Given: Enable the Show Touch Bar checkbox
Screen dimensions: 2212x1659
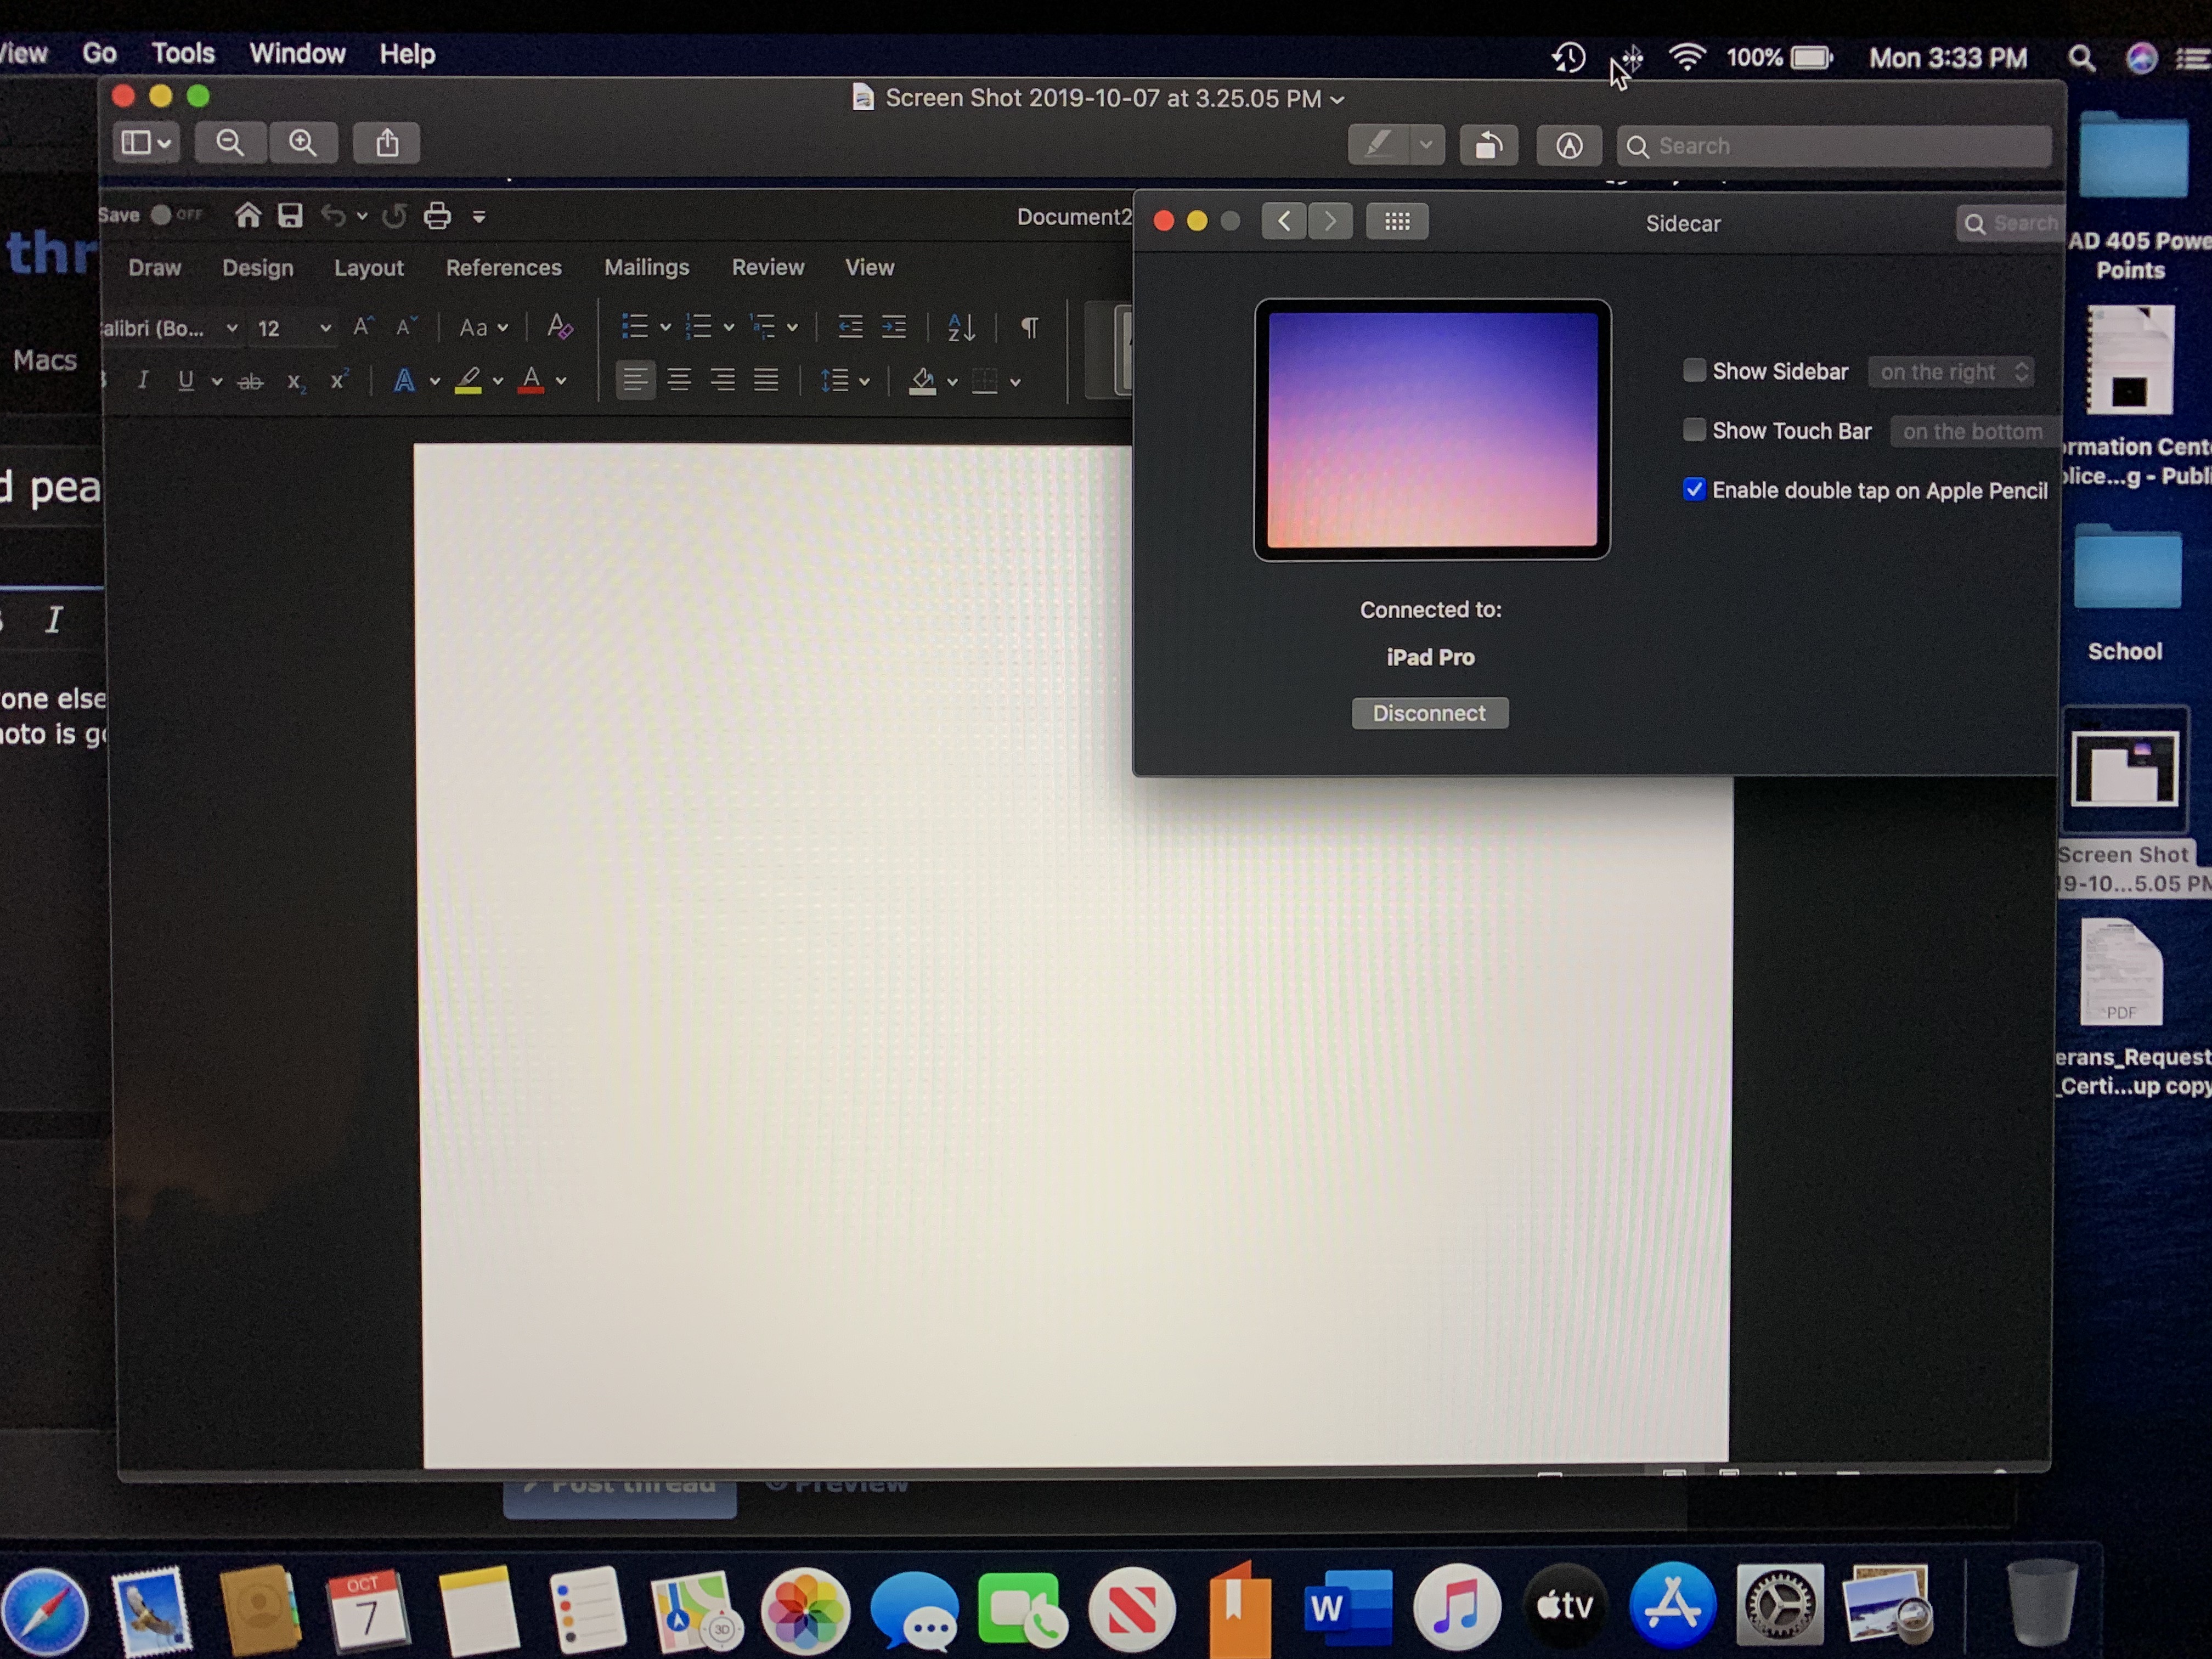Looking at the screenshot, I should coord(1694,430).
